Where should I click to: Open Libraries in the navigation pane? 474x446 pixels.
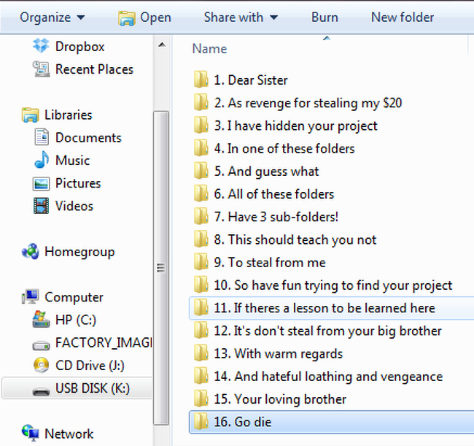tap(68, 115)
